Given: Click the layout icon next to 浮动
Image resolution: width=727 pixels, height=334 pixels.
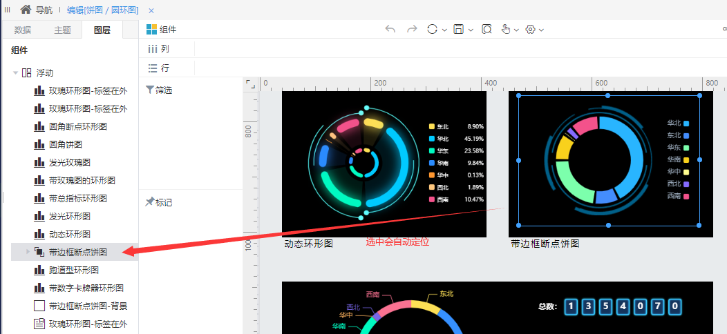Looking at the screenshot, I should pyautogui.click(x=27, y=72).
